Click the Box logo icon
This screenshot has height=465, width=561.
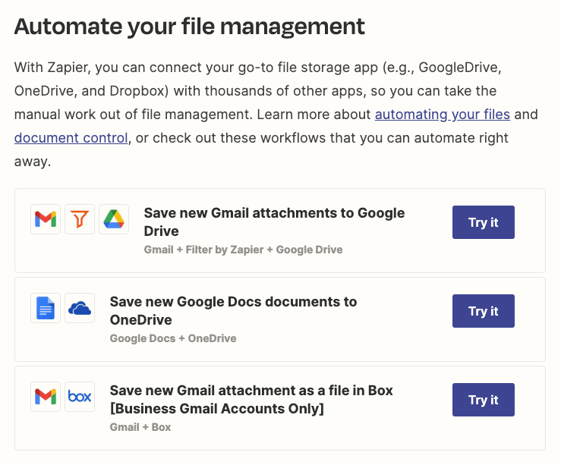tap(80, 397)
